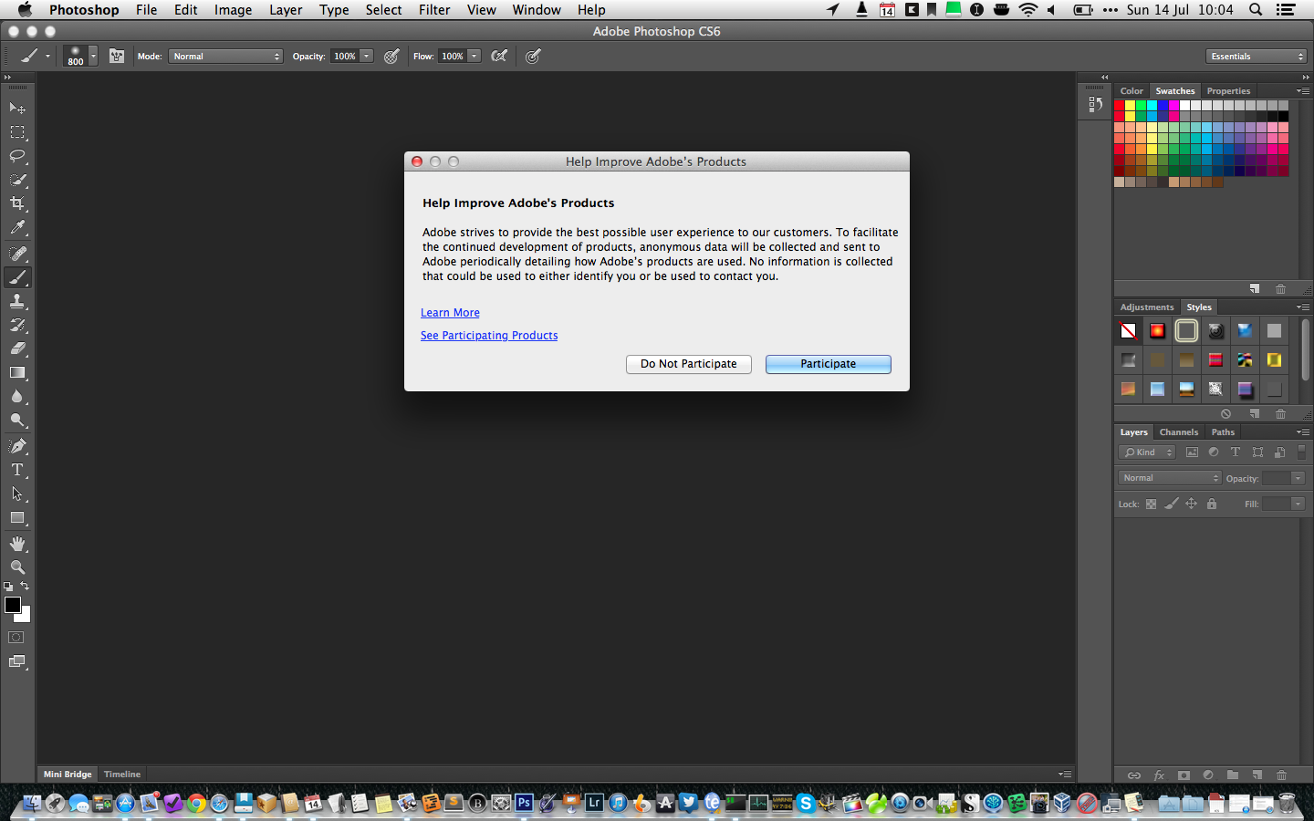Select the Hand tool
This screenshot has width=1314, height=821.
pyautogui.click(x=17, y=544)
